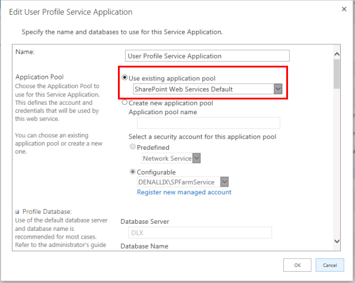
Task: Open the application pool dropdown arrow
Action: tap(278, 89)
